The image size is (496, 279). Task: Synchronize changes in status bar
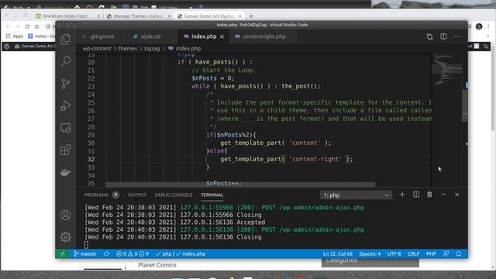[x=107, y=253]
